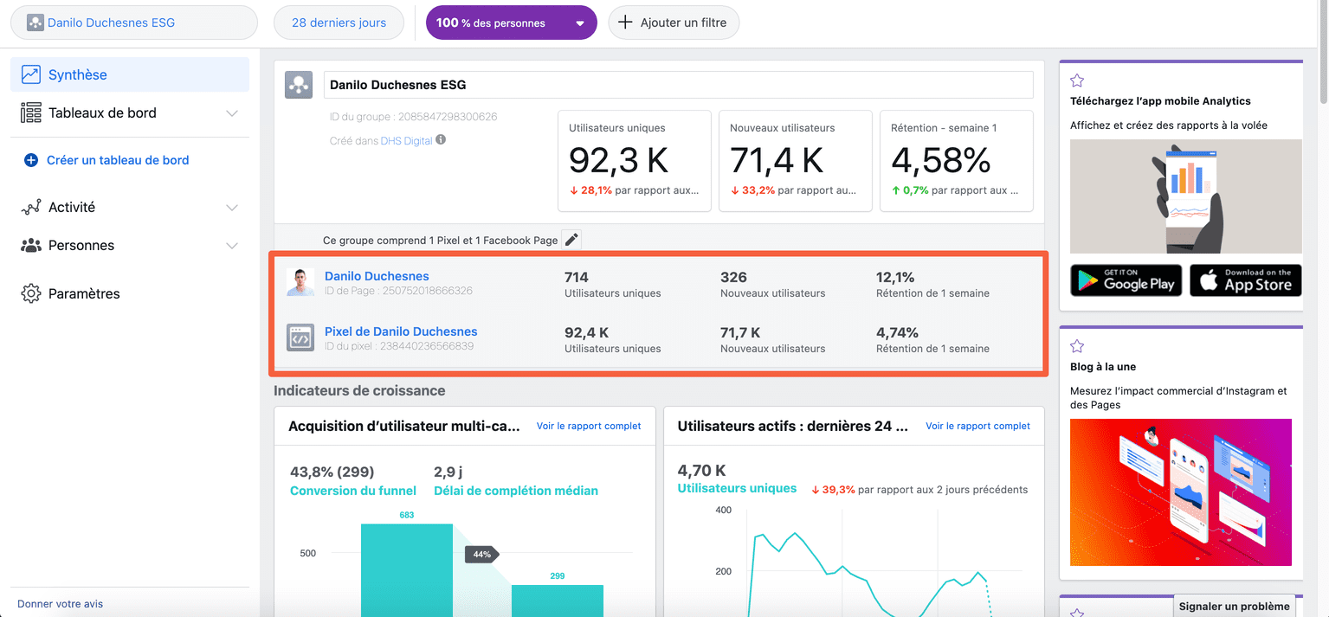Open the Danilo Duchesnes ESG entity selector
The width and height of the screenshot is (1329, 617).
(x=134, y=22)
